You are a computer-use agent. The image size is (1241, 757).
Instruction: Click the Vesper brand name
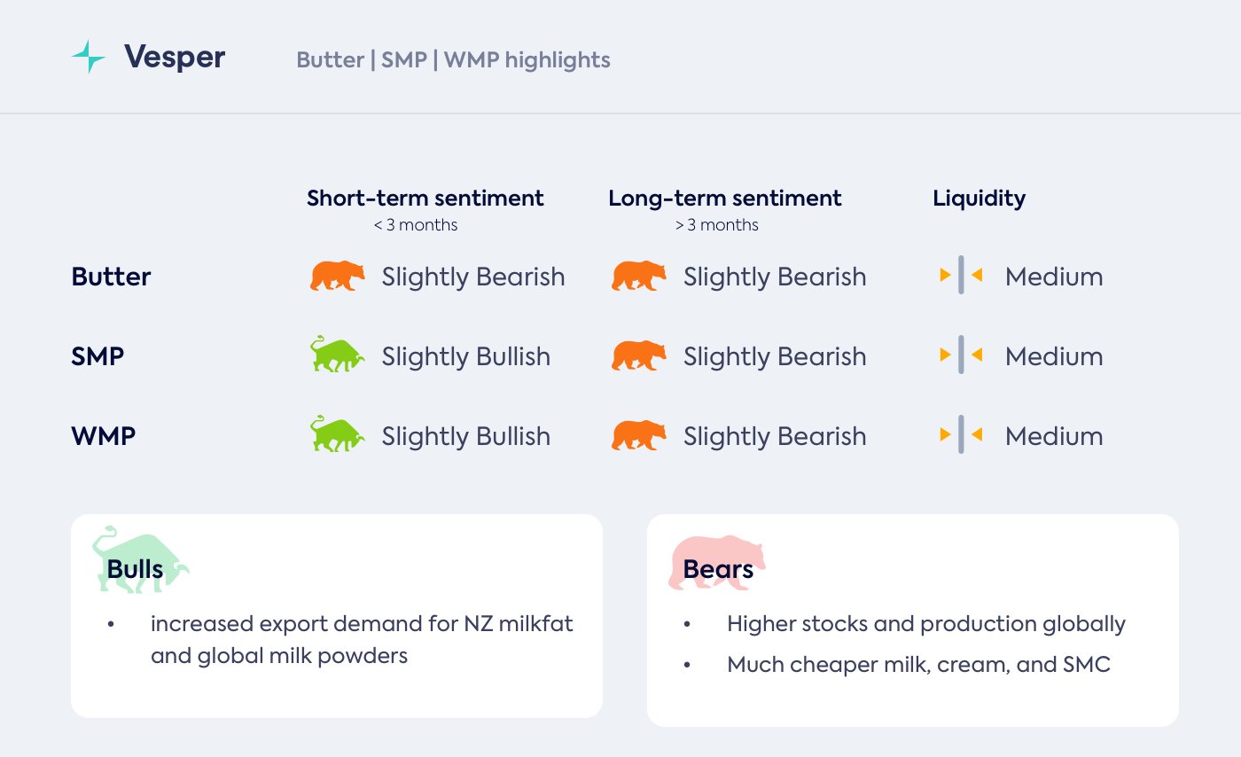click(x=175, y=59)
